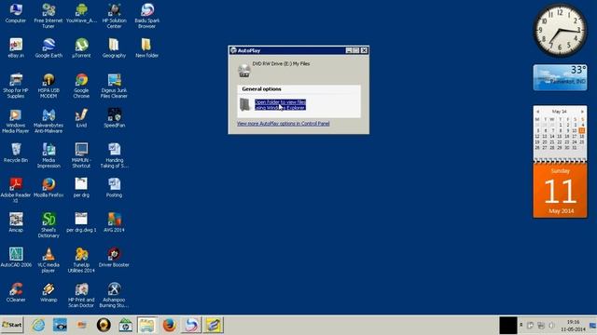Image resolution: width=597 pixels, height=335 pixels.
Task: Open Baidu Spark Browser from the taskbar
Action: [x=191, y=325]
